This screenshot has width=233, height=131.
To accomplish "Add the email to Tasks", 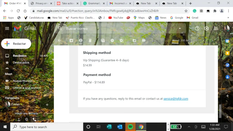I will [x=122, y=40].
